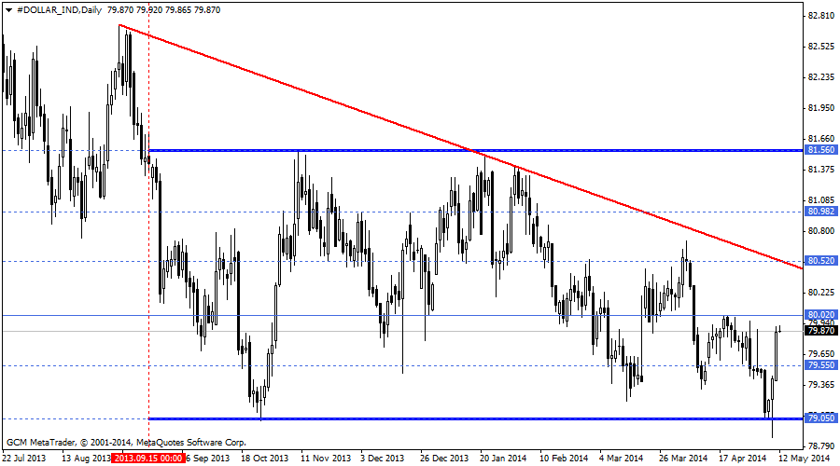Viewport: 840px width, 466px height.
Task: Click the 80.520 price level label
Action: pos(820,262)
